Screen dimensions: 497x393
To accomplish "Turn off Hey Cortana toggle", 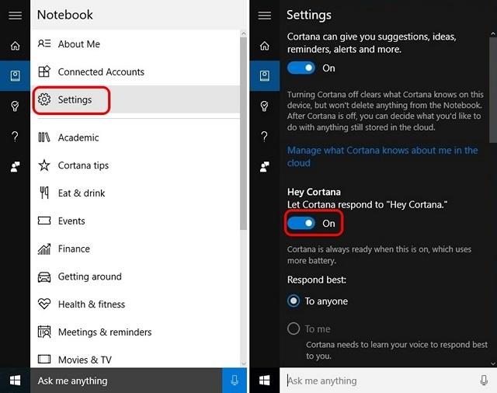I will 301,223.
